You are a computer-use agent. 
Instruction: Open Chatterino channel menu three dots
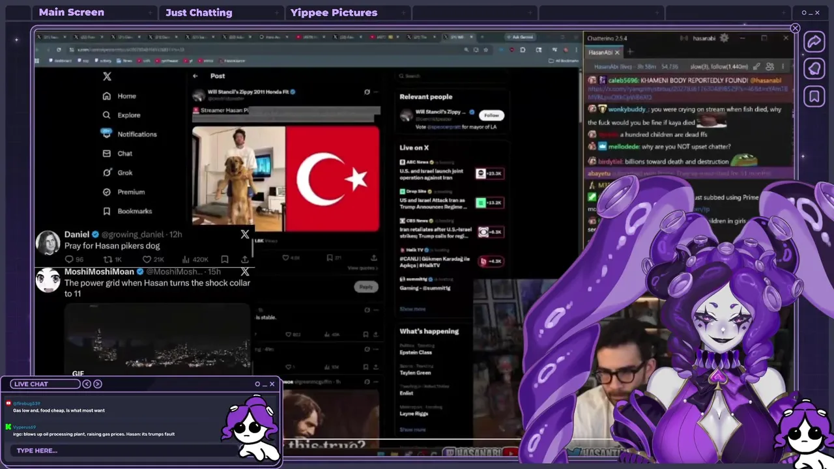(x=783, y=66)
